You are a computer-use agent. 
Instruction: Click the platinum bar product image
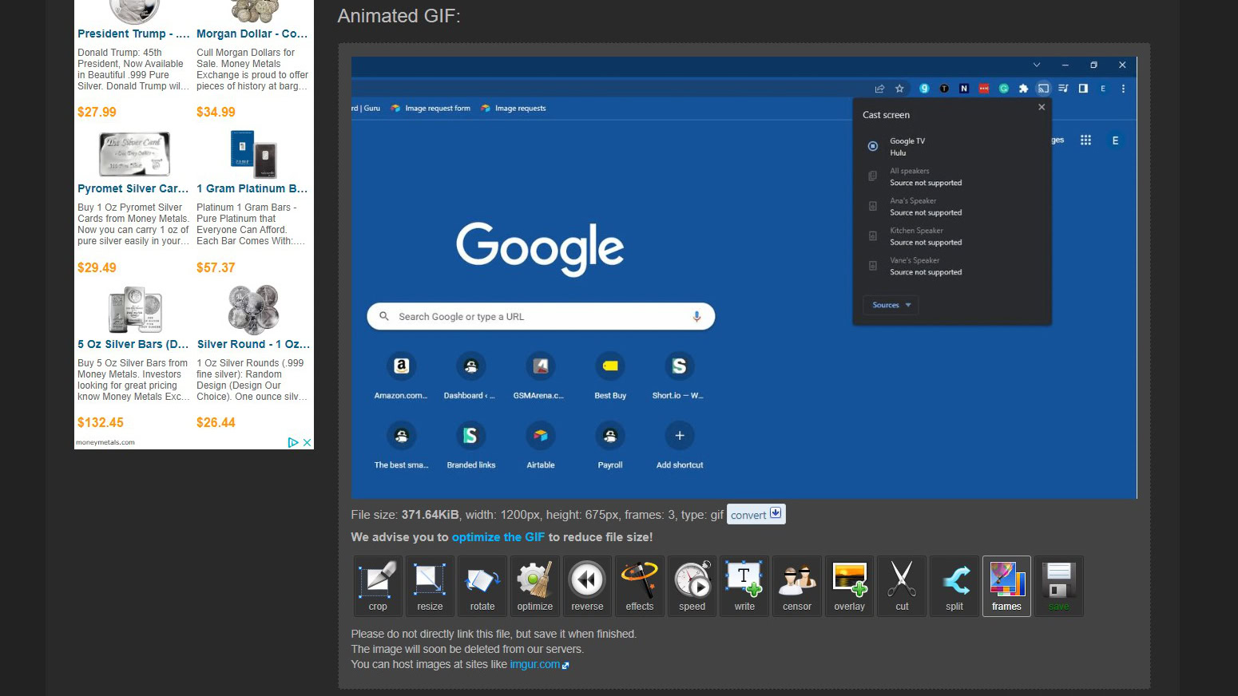click(x=253, y=153)
